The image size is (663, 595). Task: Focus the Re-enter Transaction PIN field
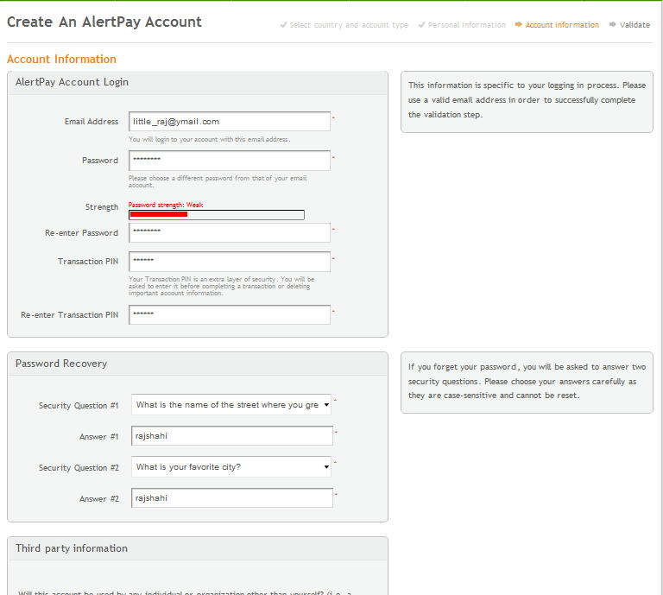[230, 315]
